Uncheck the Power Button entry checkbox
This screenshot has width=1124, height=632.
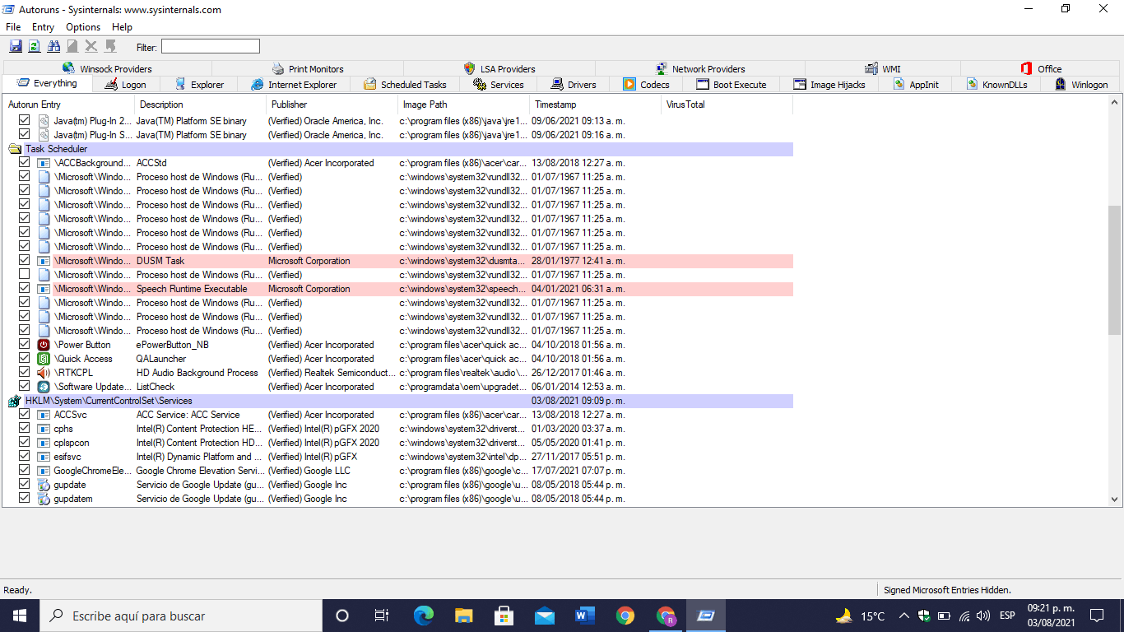pyautogui.click(x=25, y=345)
